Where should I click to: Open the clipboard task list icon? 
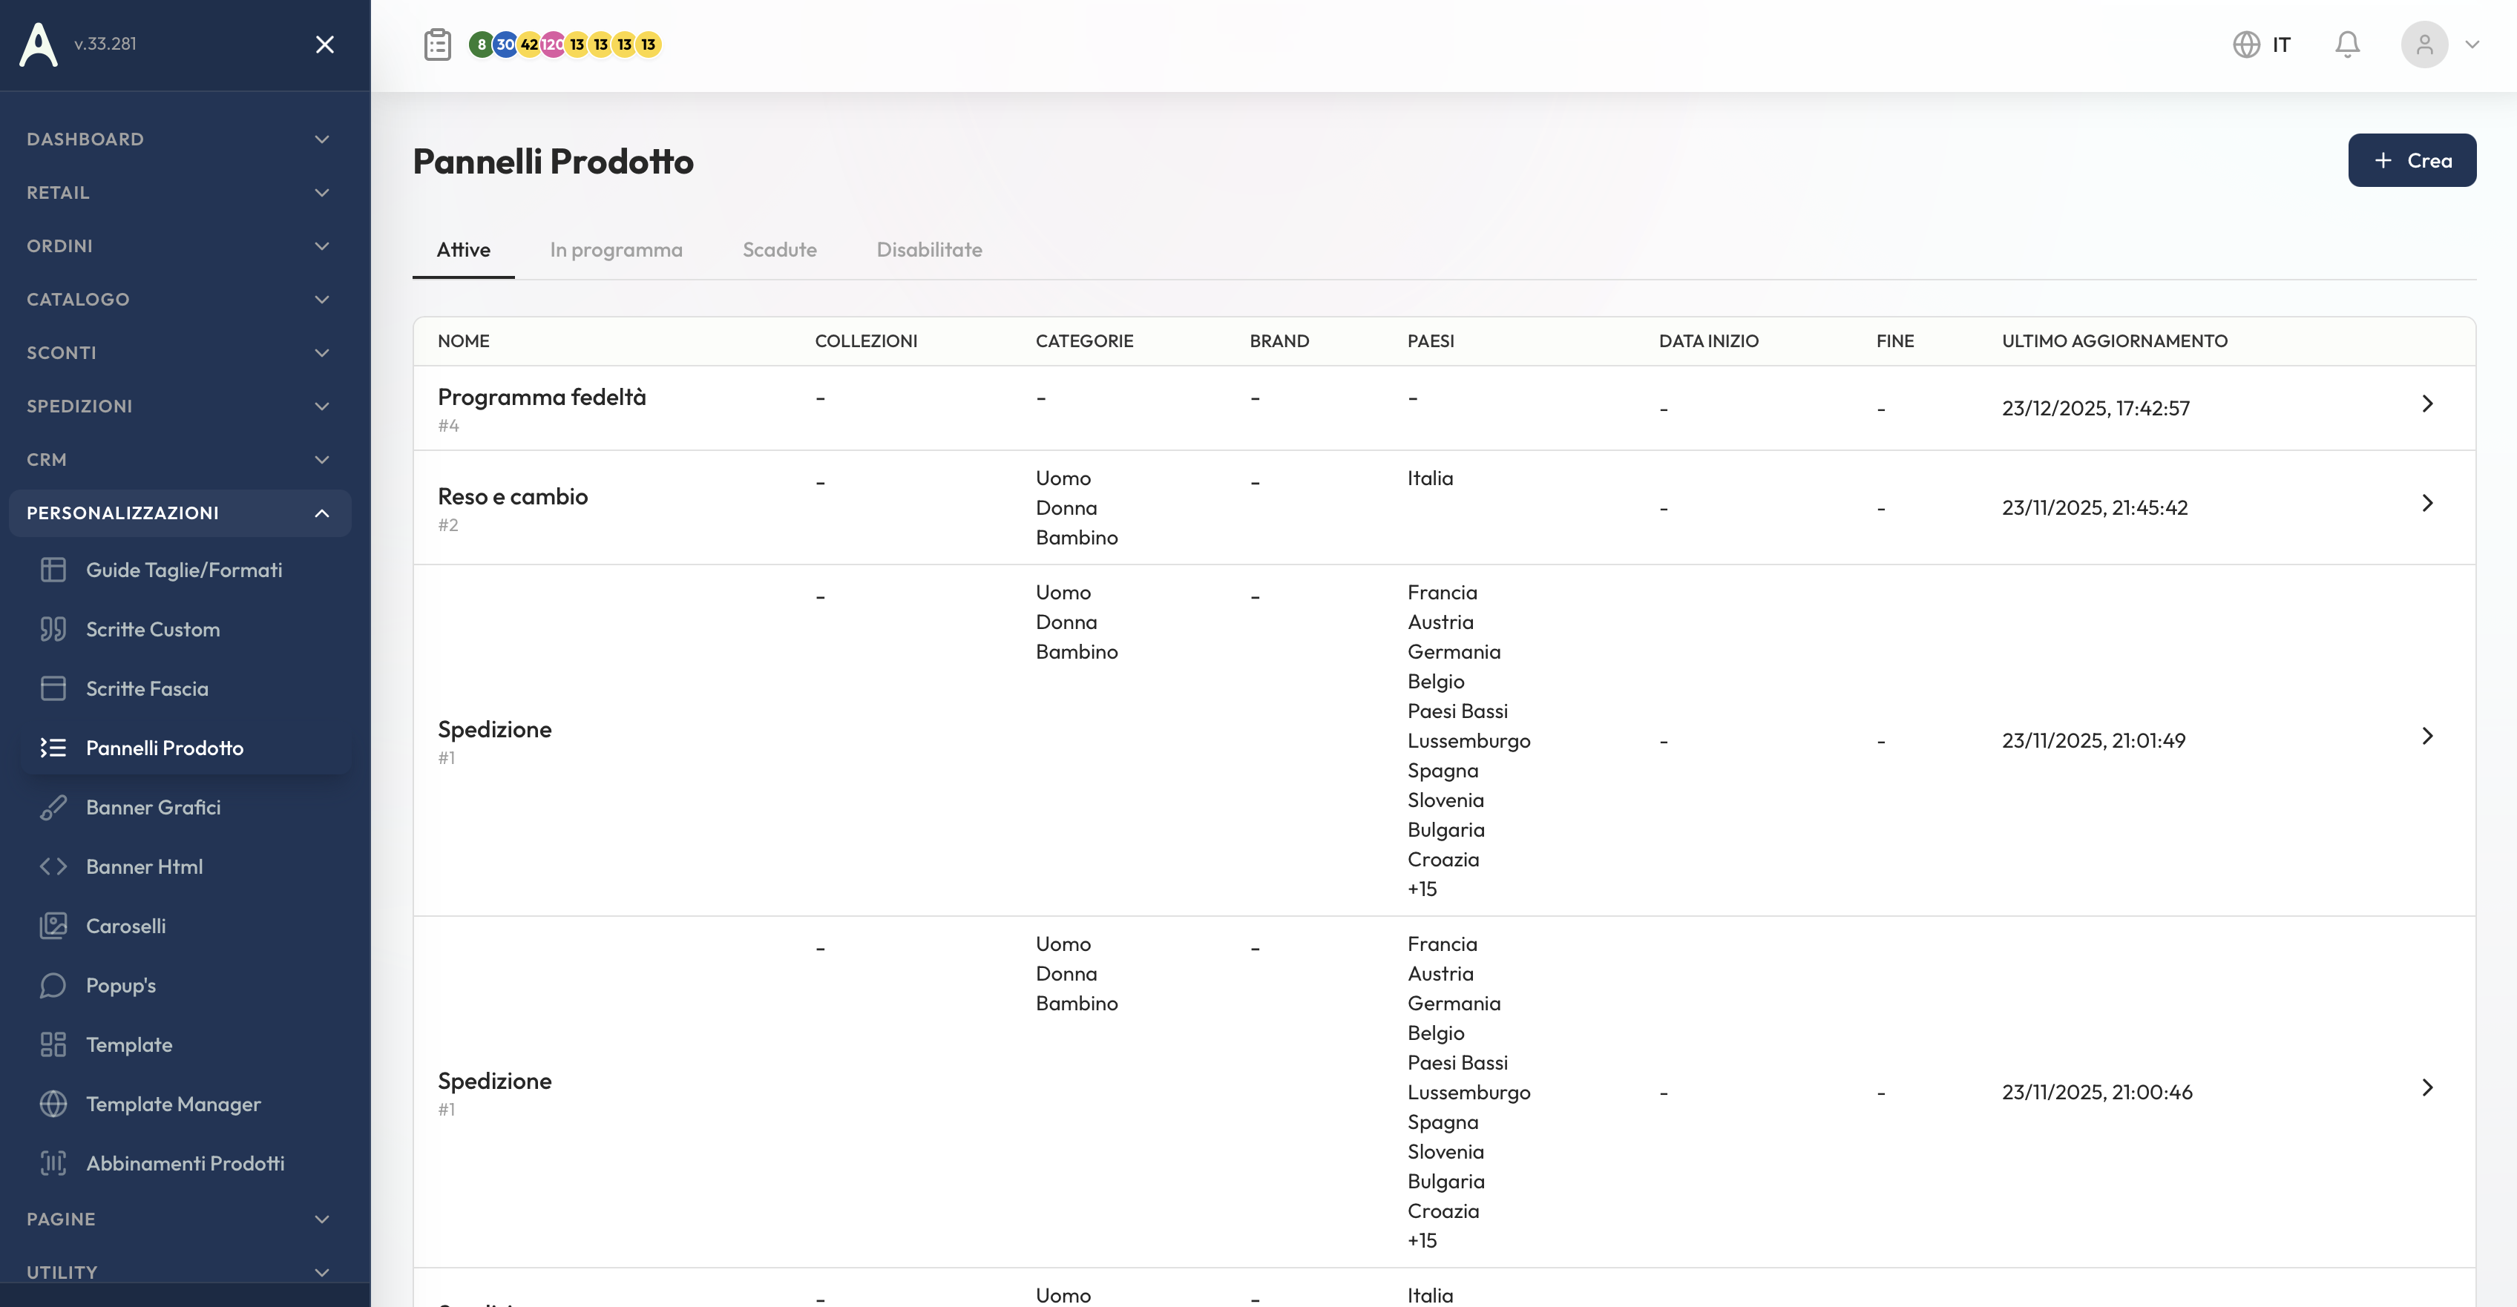[x=438, y=44]
